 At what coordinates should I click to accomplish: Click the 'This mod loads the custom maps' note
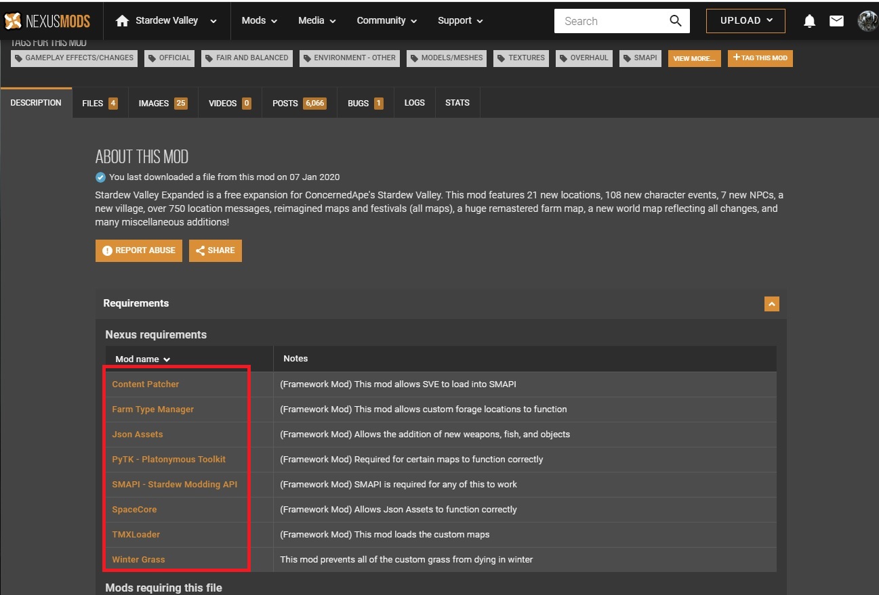coord(385,535)
